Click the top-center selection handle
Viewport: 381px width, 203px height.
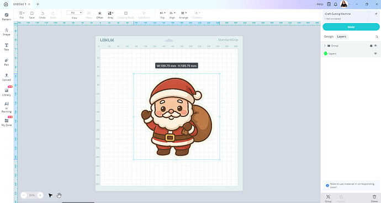click(177, 73)
